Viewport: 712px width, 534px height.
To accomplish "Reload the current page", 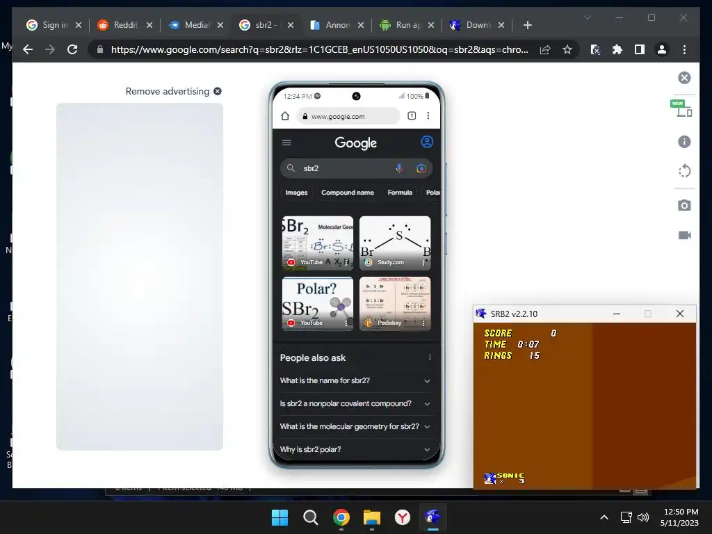I will [x=72, y=49].
